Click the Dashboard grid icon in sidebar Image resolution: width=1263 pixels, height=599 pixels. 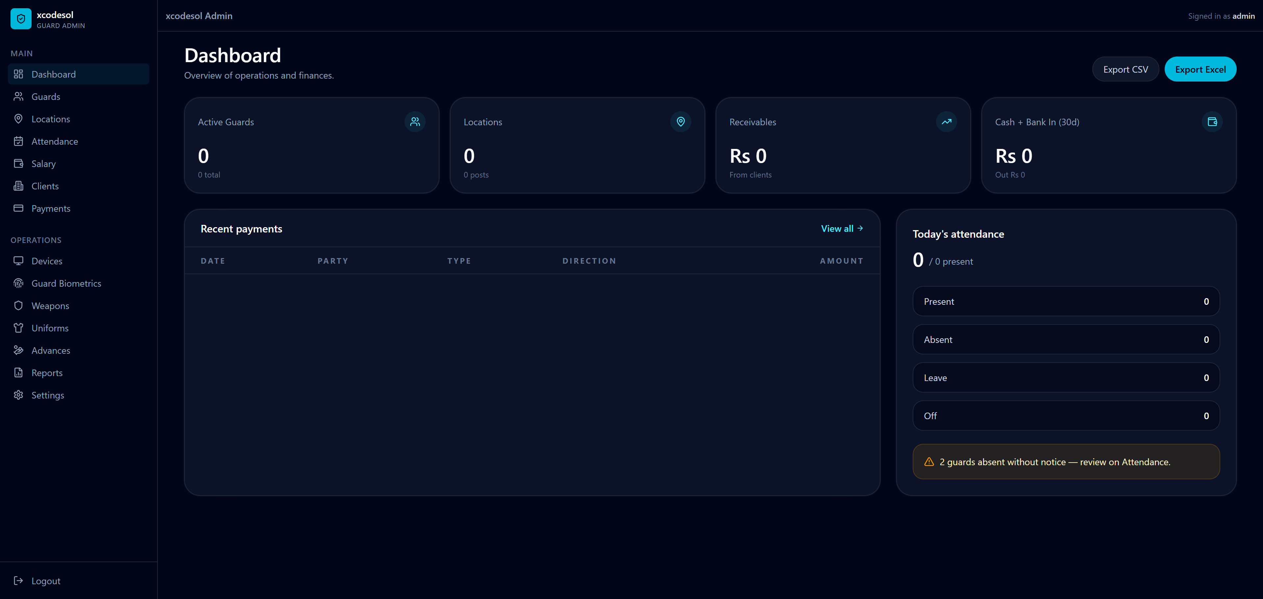point(19,74)
